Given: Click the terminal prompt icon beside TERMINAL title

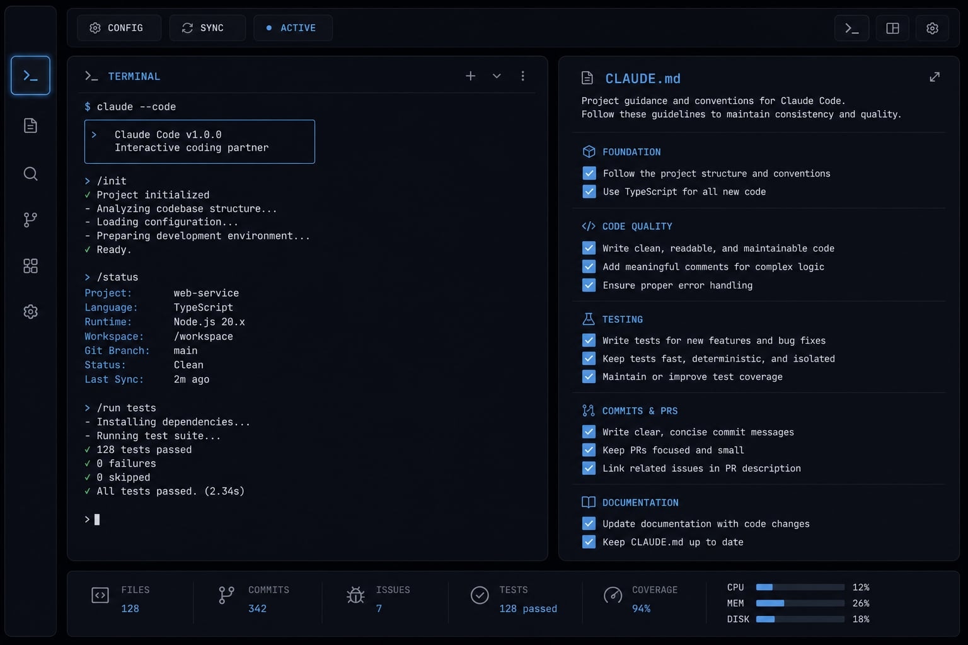Looking at the screenshot, I should [x=91, y=76].
